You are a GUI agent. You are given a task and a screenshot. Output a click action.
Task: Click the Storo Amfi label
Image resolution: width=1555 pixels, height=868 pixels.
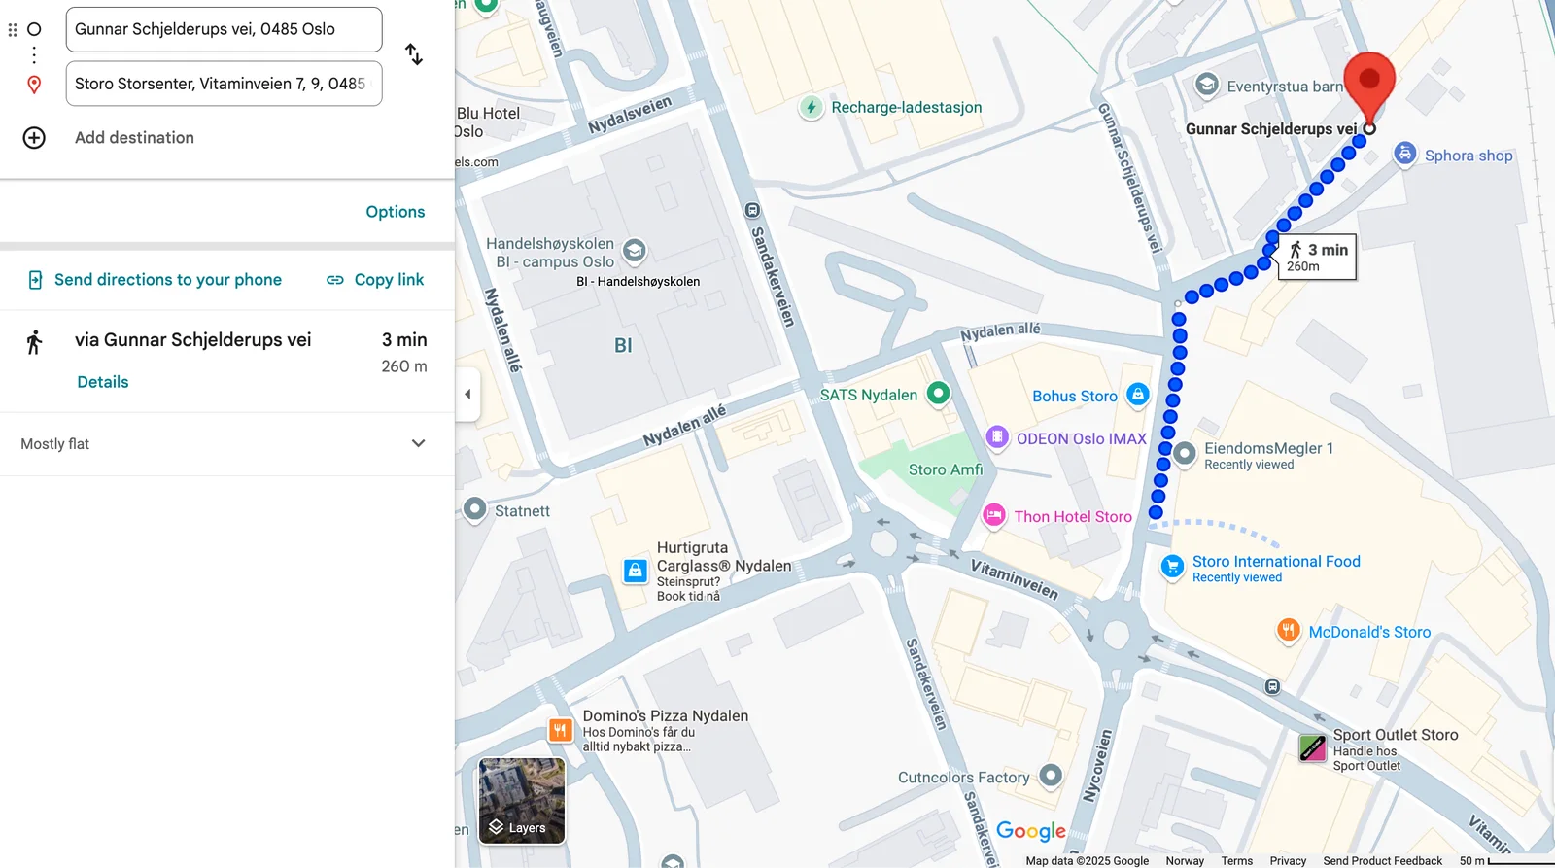946,469
